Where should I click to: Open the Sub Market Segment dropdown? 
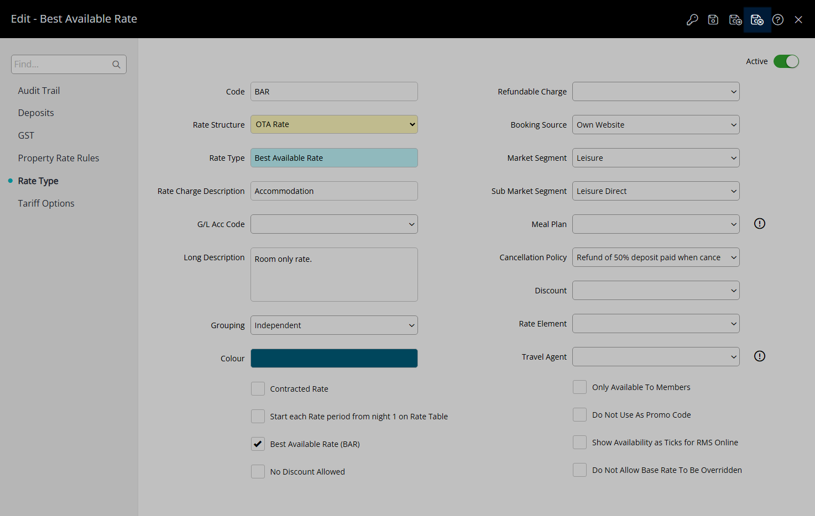pyautogui.click(x=656, y=191)
